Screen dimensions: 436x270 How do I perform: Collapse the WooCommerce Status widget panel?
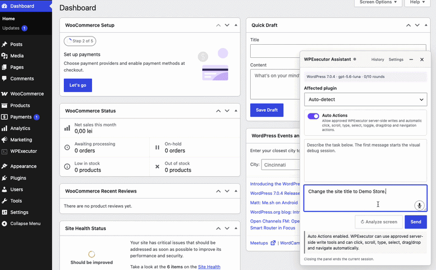(x=236, y=111)
